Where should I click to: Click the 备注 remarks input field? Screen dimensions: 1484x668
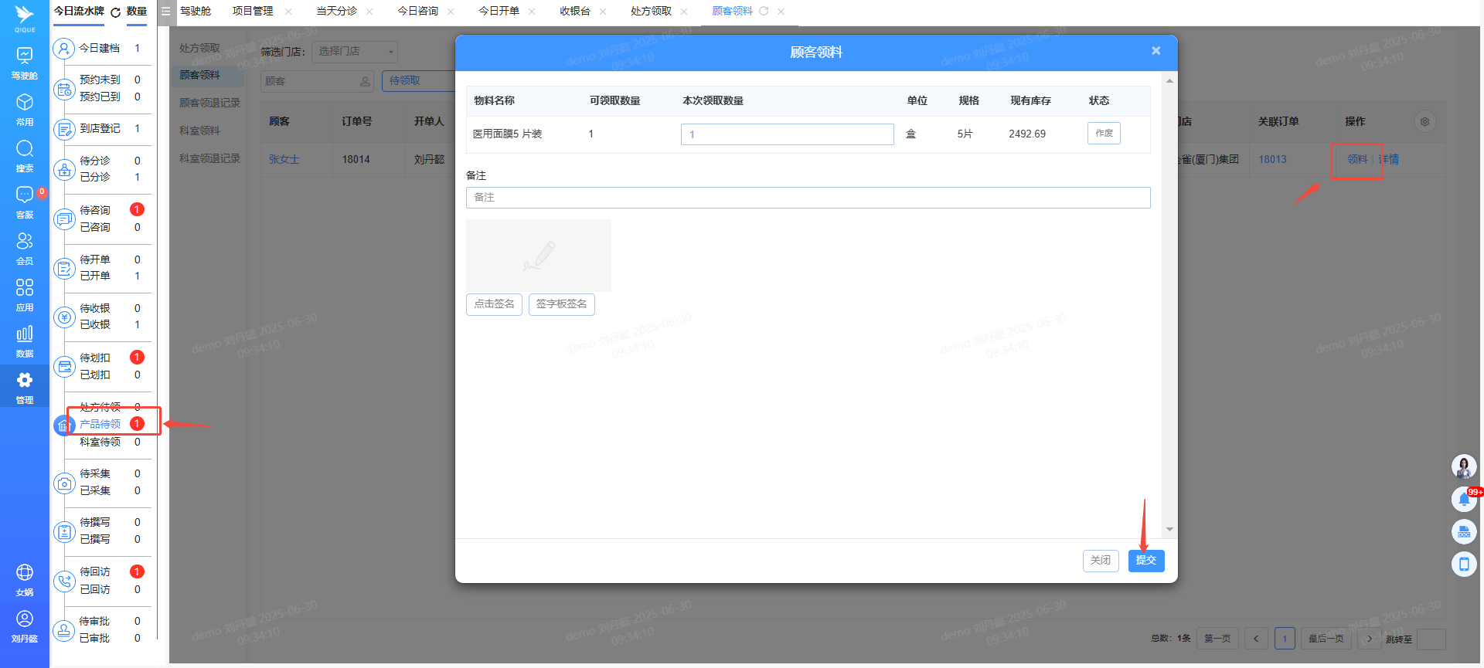click(x=808, y=198)
